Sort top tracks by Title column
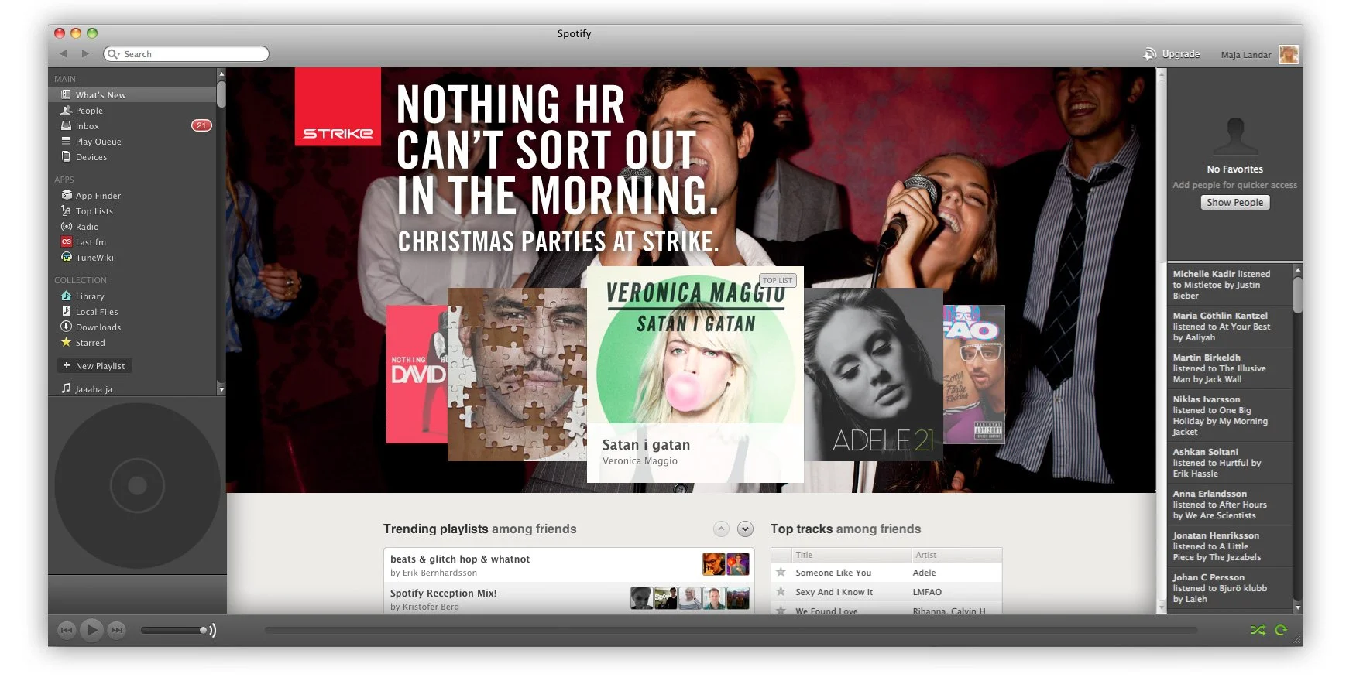The height and width of the screenshot is (698, 1363). pyautogui.click(x=851, y=555)
